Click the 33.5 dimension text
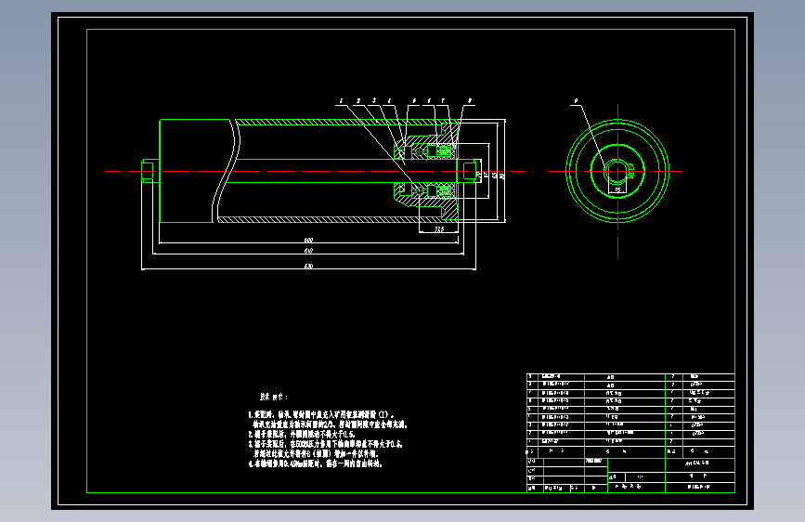805x522 pixels. [x=439, y=229]
